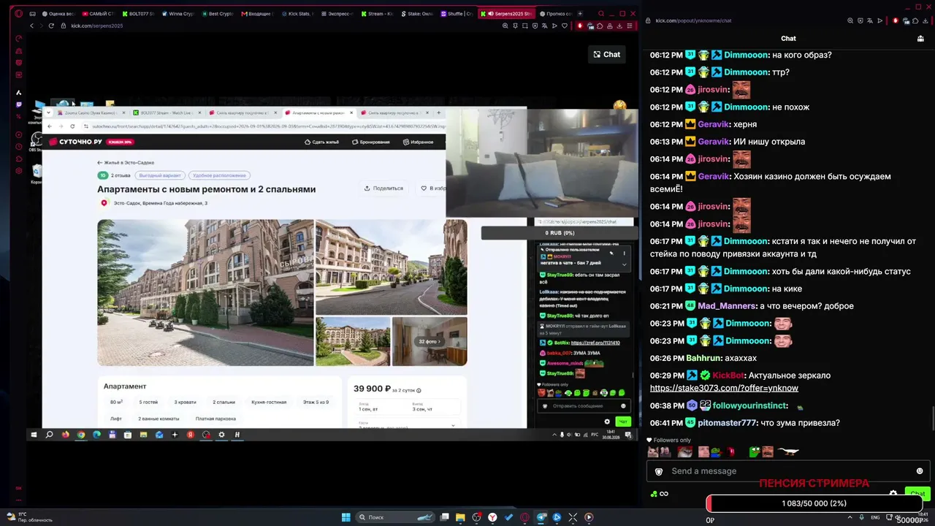Go back in the Opera browser
This screenshot has width=935, height=526.
coord(31,26)
